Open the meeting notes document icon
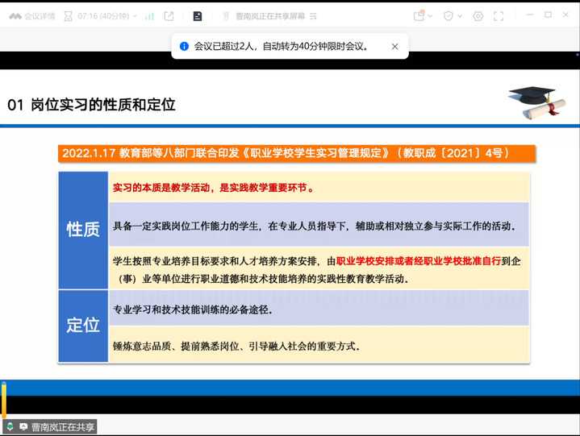 (198, 15)
